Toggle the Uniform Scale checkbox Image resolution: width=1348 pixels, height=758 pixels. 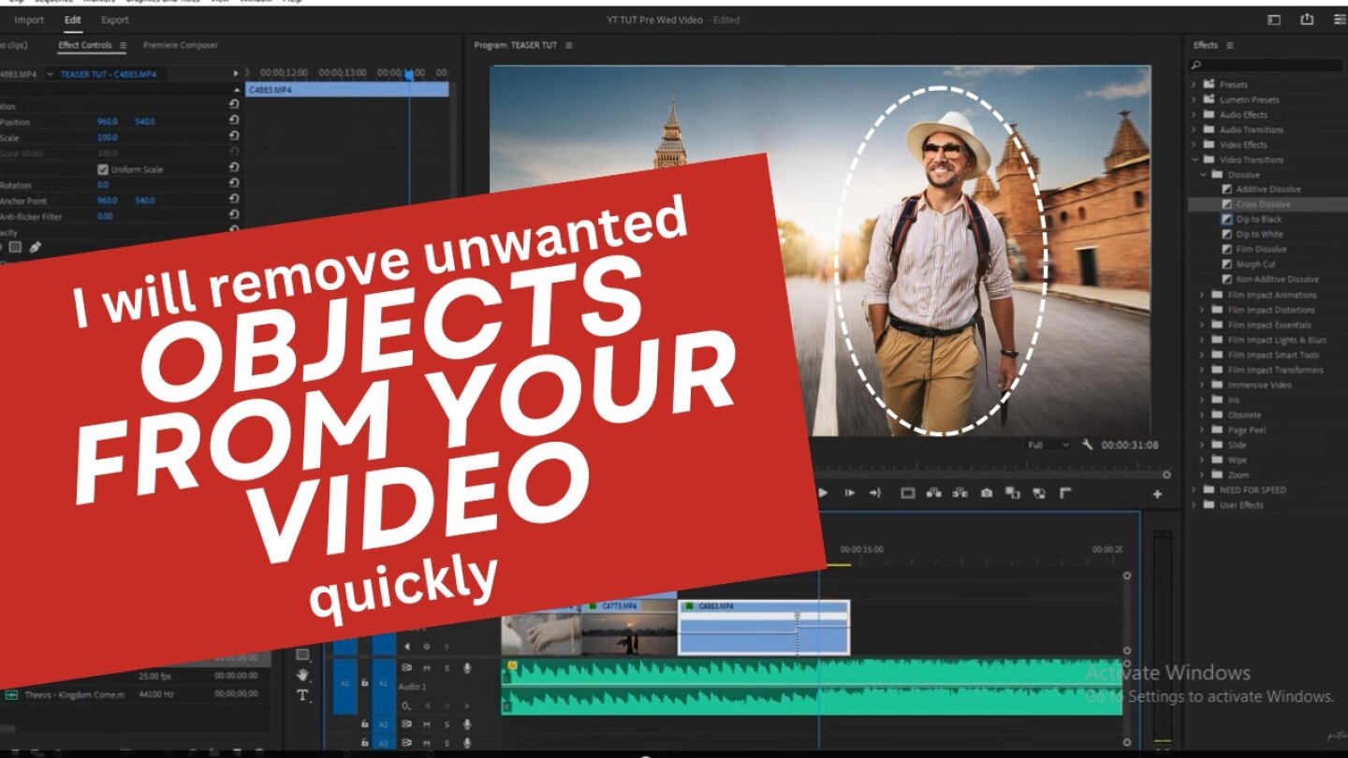pyautogui.click(x=103, y=169)
